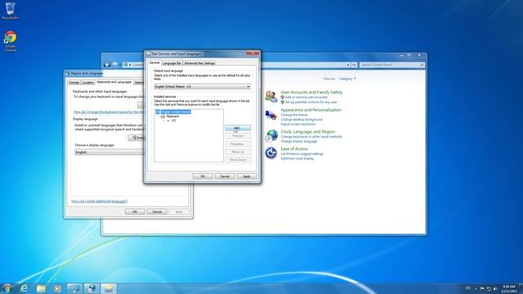The width and height of the screenshot is (523, 294).
Task: Close the Text Services and Input Languages dialog
Action: (x=253, y=53)
